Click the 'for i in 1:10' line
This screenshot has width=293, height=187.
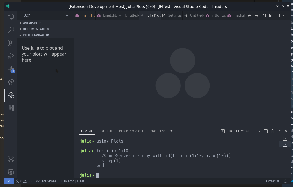coord(112,151)
